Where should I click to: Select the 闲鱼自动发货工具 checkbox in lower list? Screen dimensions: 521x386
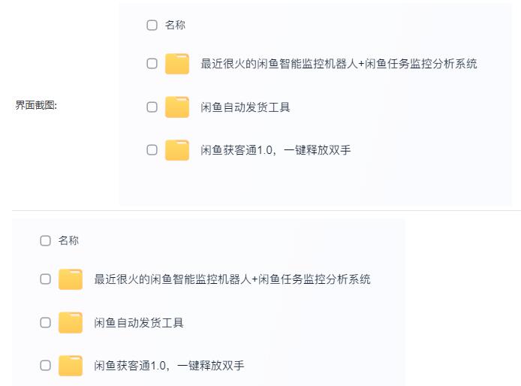[x=46, y=323]
